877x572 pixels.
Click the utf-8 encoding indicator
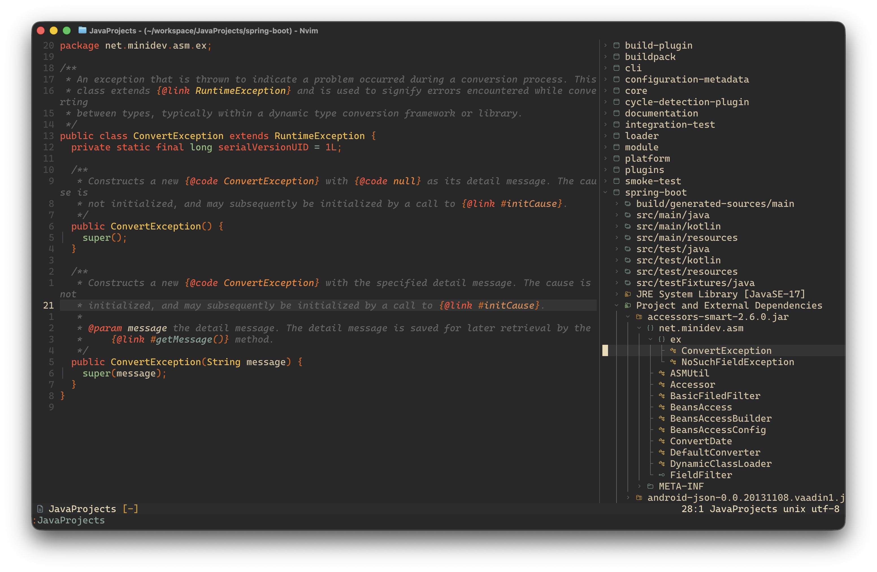pos(825,509)
